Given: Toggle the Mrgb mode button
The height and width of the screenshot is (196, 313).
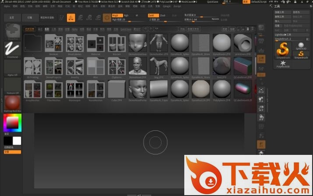Looking at the screenshot, I should (117, 15).
